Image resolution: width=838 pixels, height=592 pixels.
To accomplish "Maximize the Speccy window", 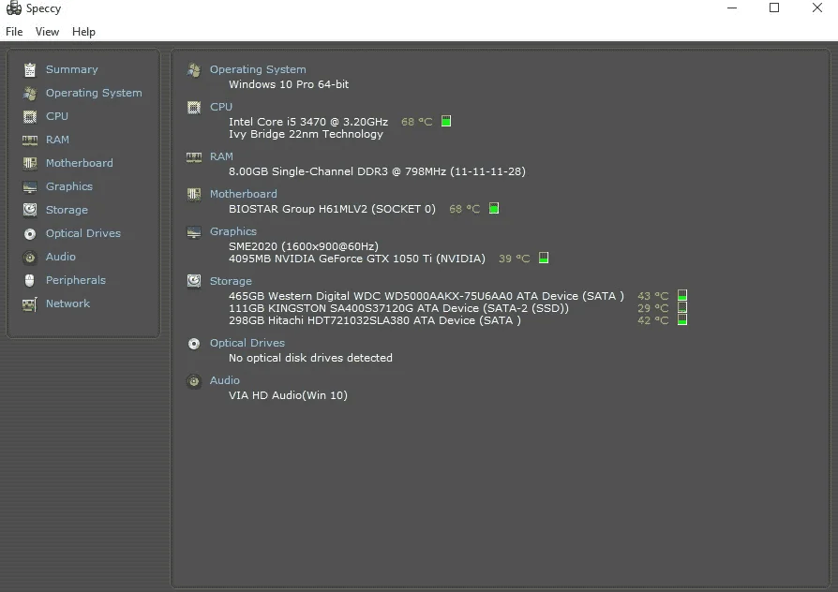I will pos(774,8).
